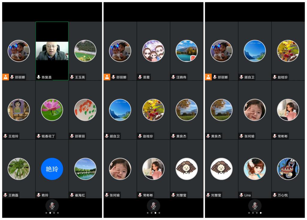
Task: Click the muted mic icon beside 万心悦
Action: coord(275,195)
